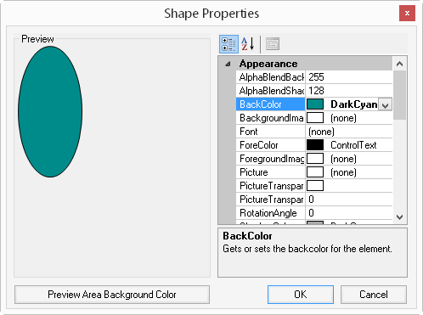Click the black ForeColor swatch
The width and height of the screenshot is (423, 315).
[x=315, y=145]
